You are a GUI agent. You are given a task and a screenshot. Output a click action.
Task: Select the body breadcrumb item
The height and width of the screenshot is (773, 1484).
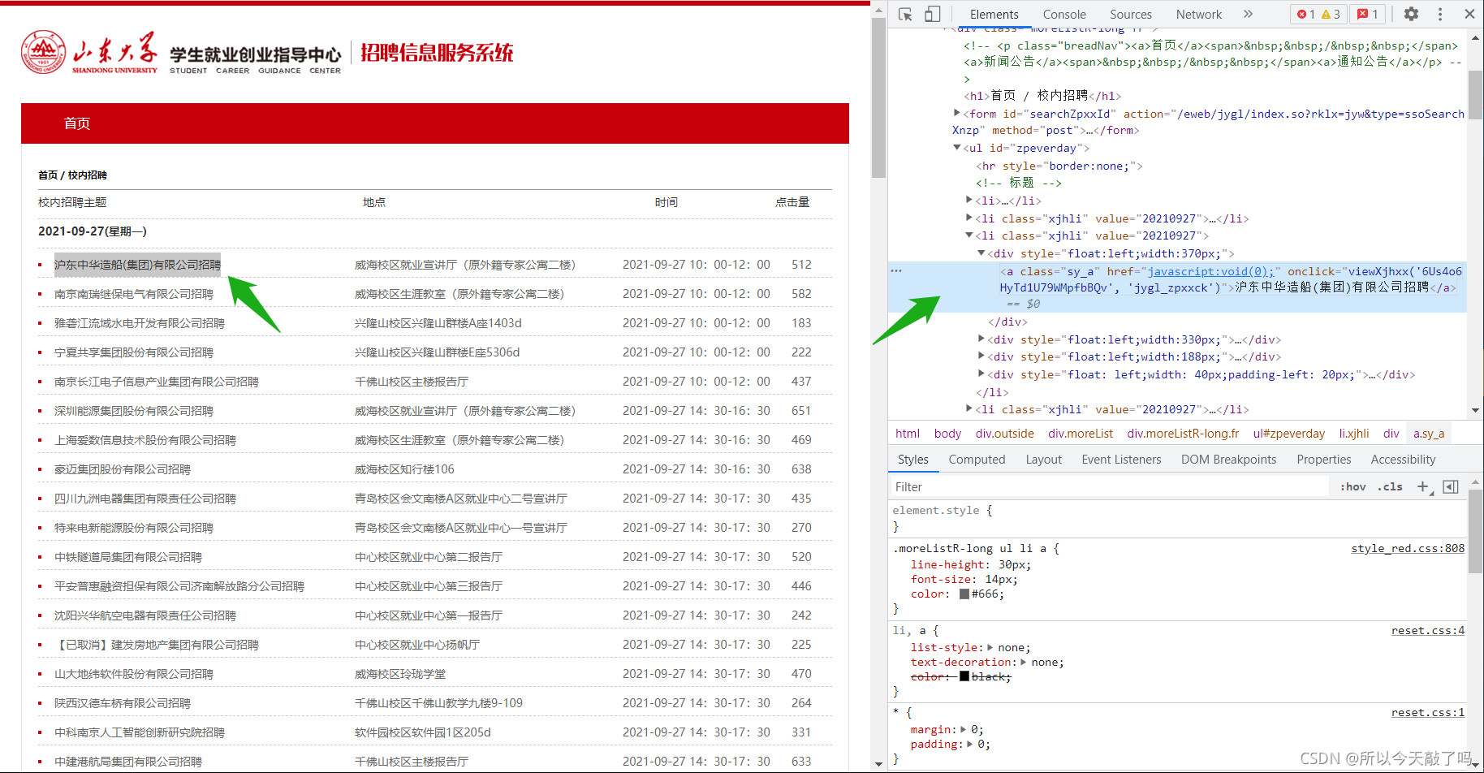point(947,434)
